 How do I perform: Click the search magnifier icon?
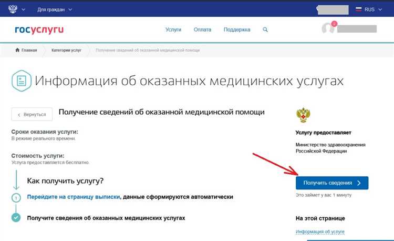click(x=265, y=29)
